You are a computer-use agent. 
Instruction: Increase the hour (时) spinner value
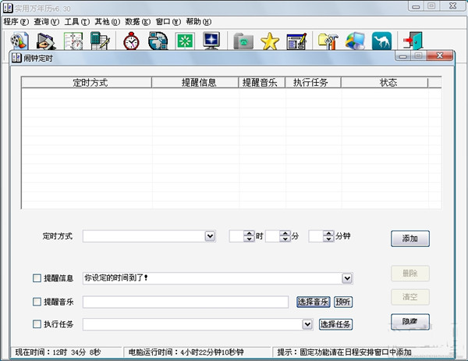[249, 234]
